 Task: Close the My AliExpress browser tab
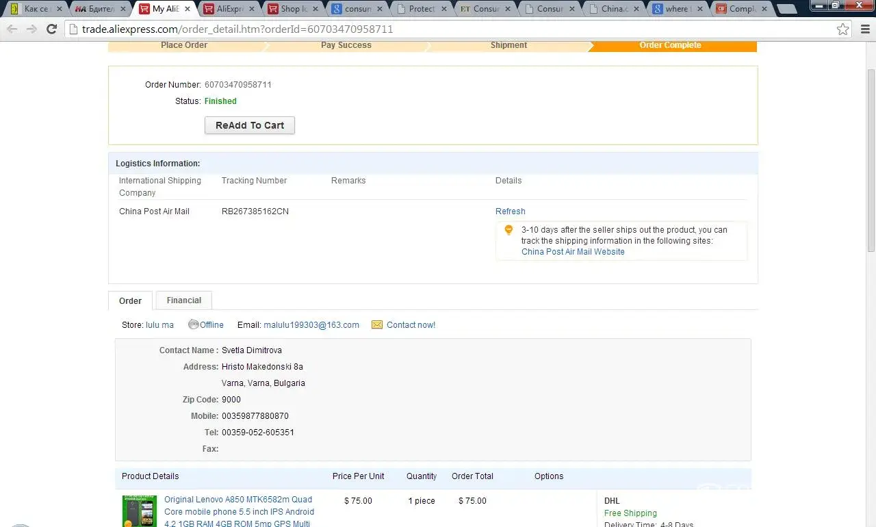tap(188, 9)
